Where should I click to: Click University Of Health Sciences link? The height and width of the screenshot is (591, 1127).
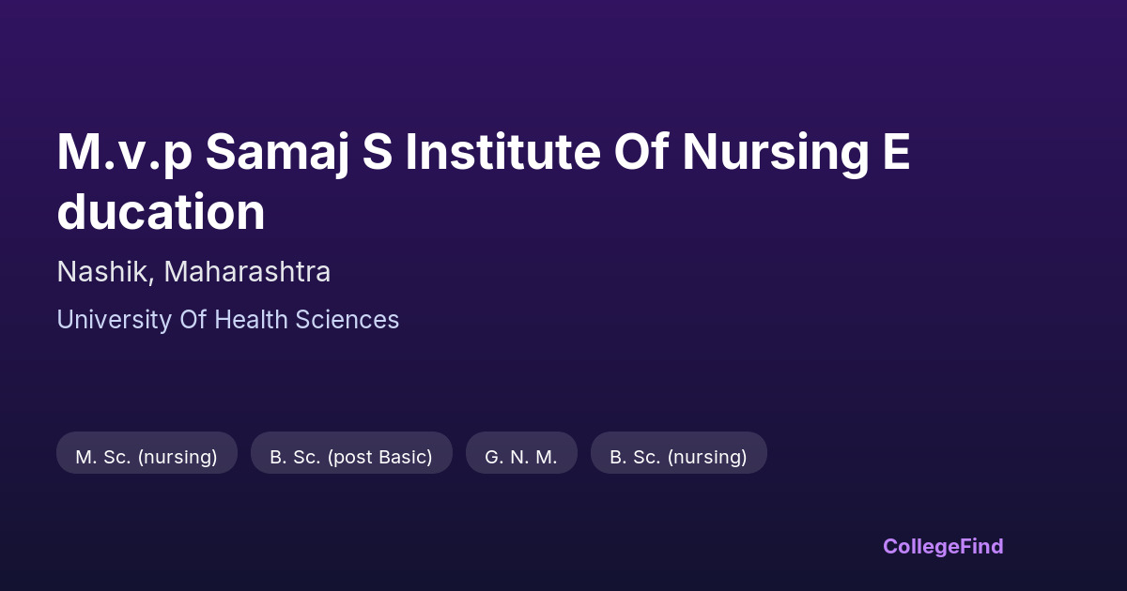coord(227,320)
